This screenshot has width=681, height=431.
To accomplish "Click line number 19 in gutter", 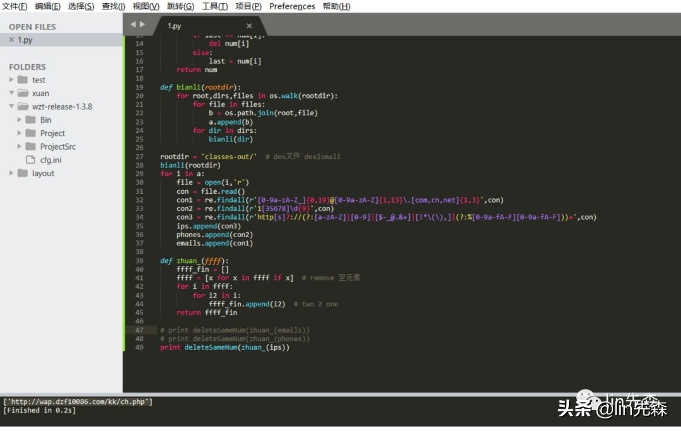I will point(139,87).
